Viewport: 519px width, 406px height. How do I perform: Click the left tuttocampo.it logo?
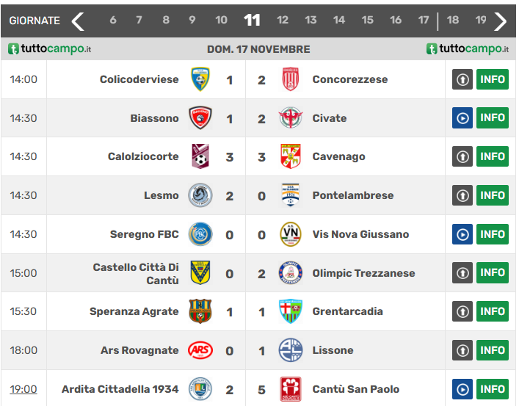pyautogui.click(x=50, y=49)
